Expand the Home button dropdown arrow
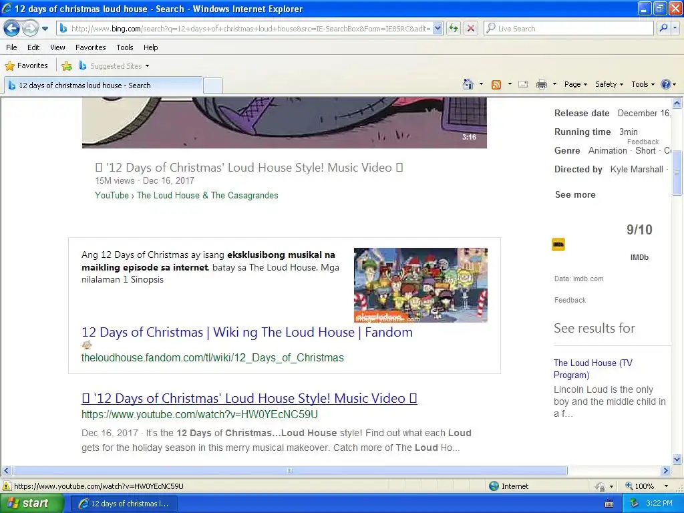The image size is (684, 513). coord(481,84)
